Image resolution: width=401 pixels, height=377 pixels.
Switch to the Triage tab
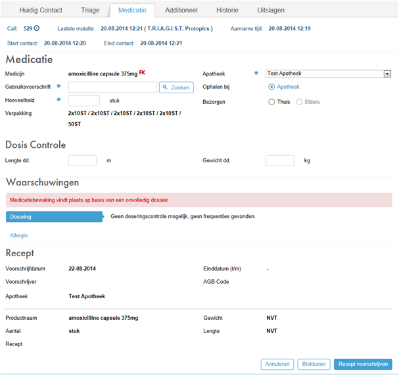pyautogui.click(x=90, y=11)
